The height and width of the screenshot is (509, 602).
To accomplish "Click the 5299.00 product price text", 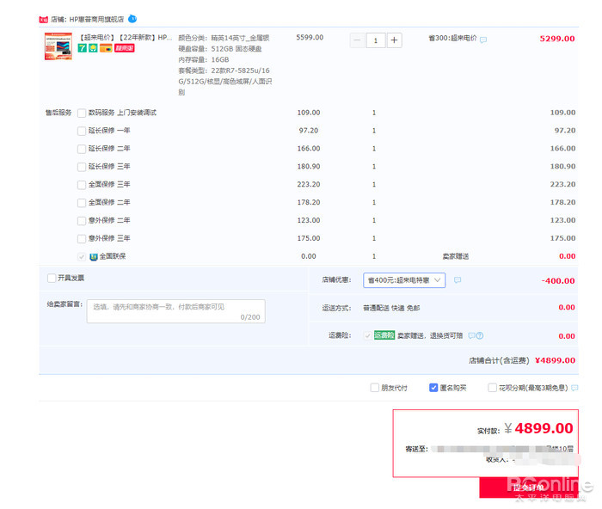I will pos(557,39).
